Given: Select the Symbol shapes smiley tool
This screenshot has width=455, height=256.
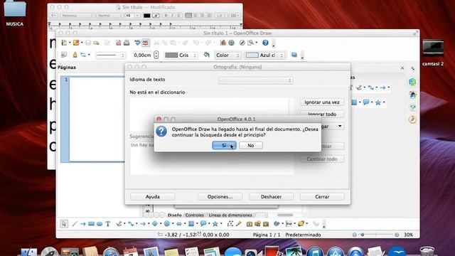Looking at the screenshot, I should coord(167,224).
